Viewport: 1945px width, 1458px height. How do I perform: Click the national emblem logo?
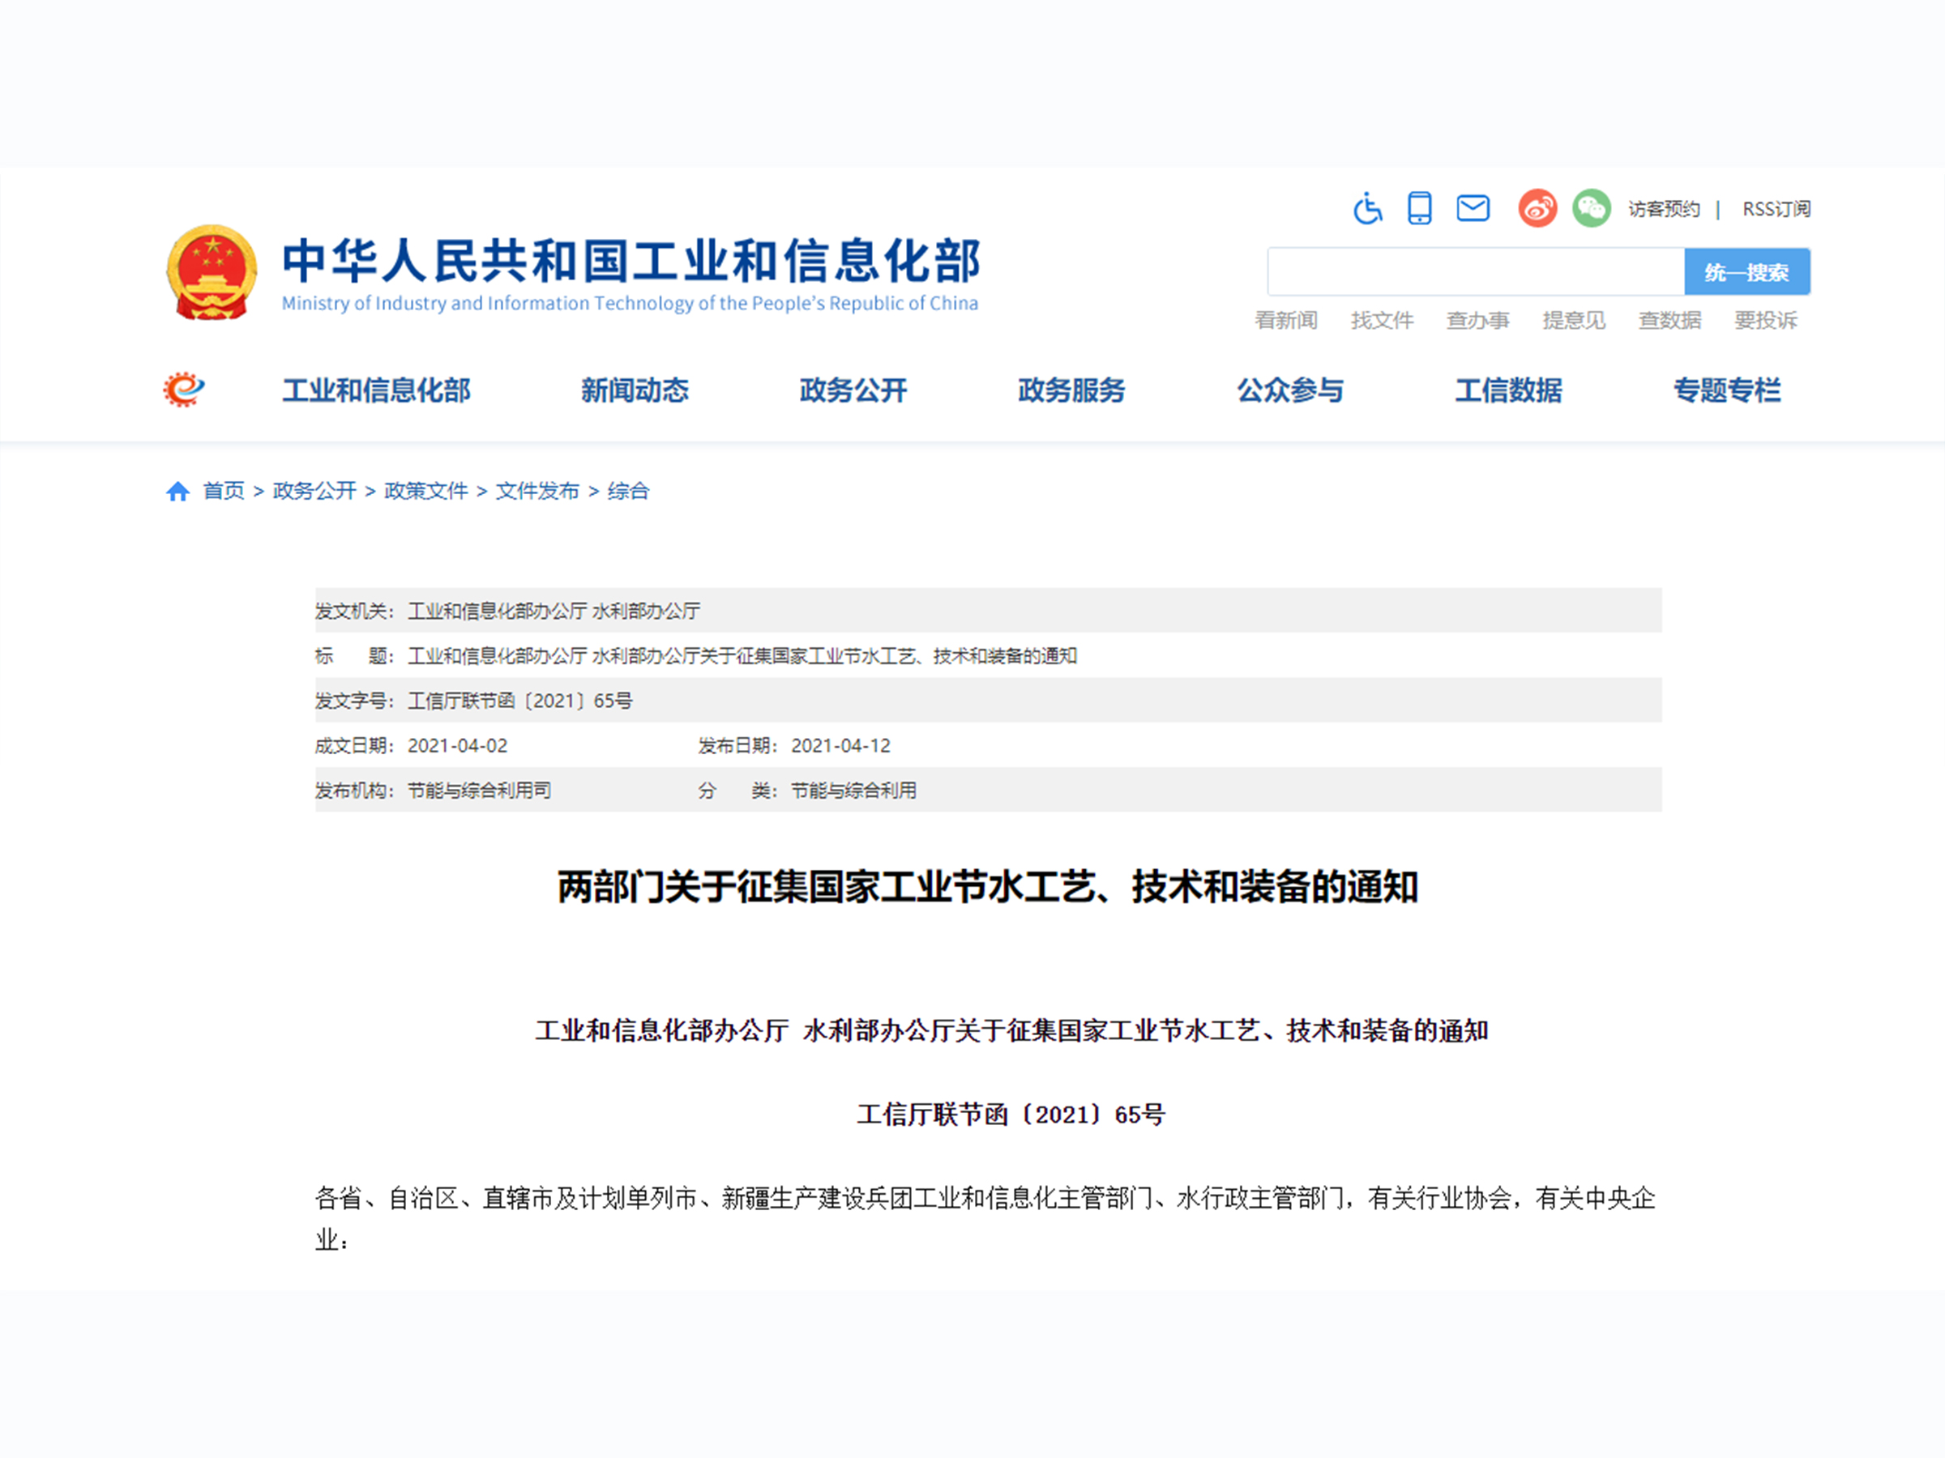212,272
